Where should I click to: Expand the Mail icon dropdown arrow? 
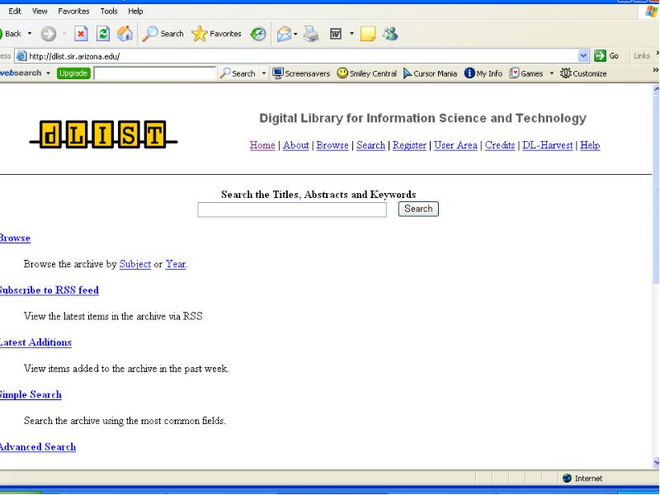pos(295,34)
